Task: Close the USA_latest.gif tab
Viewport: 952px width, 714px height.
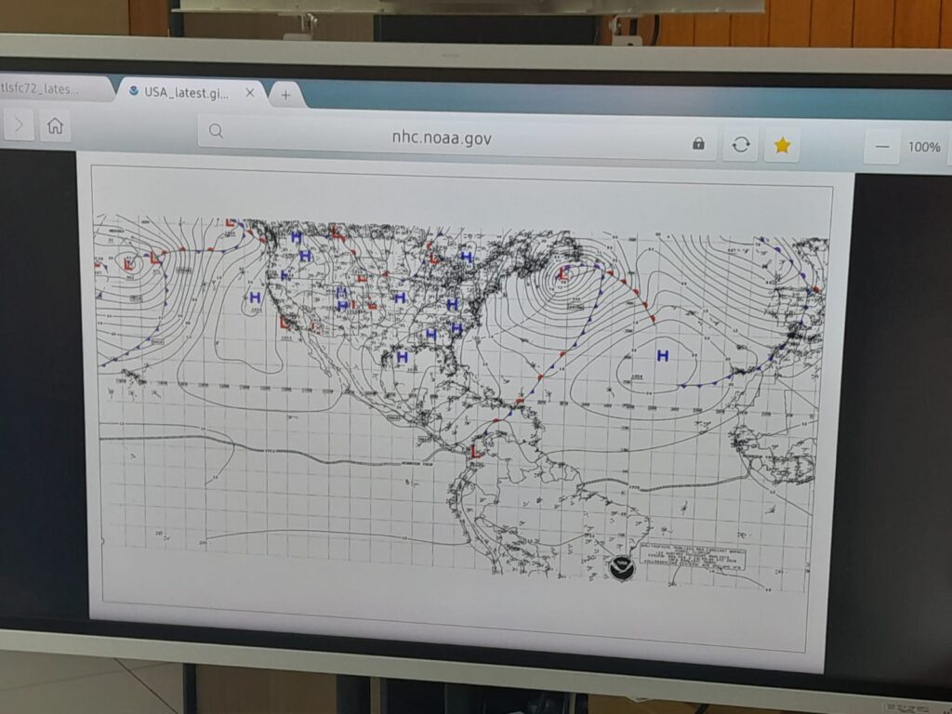Action: [x=250, y=93]
